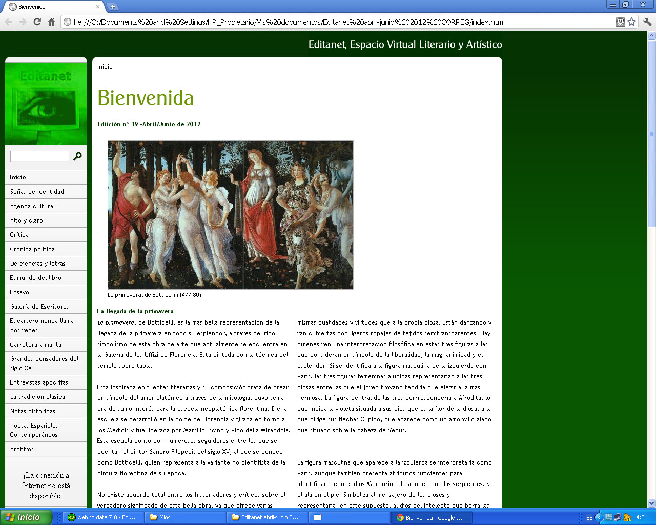Switch to web to date 7.0 taskbar window
Image resolution: width=656 pixels, height=525 pixels.
[102, 517]
